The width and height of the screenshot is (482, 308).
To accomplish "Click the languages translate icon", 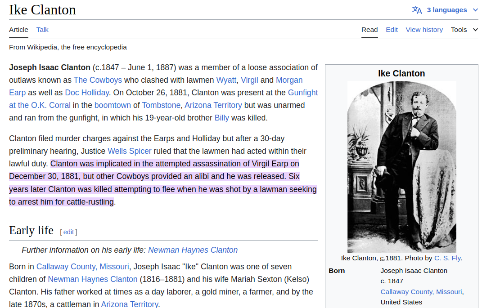I will click(417, 10).
